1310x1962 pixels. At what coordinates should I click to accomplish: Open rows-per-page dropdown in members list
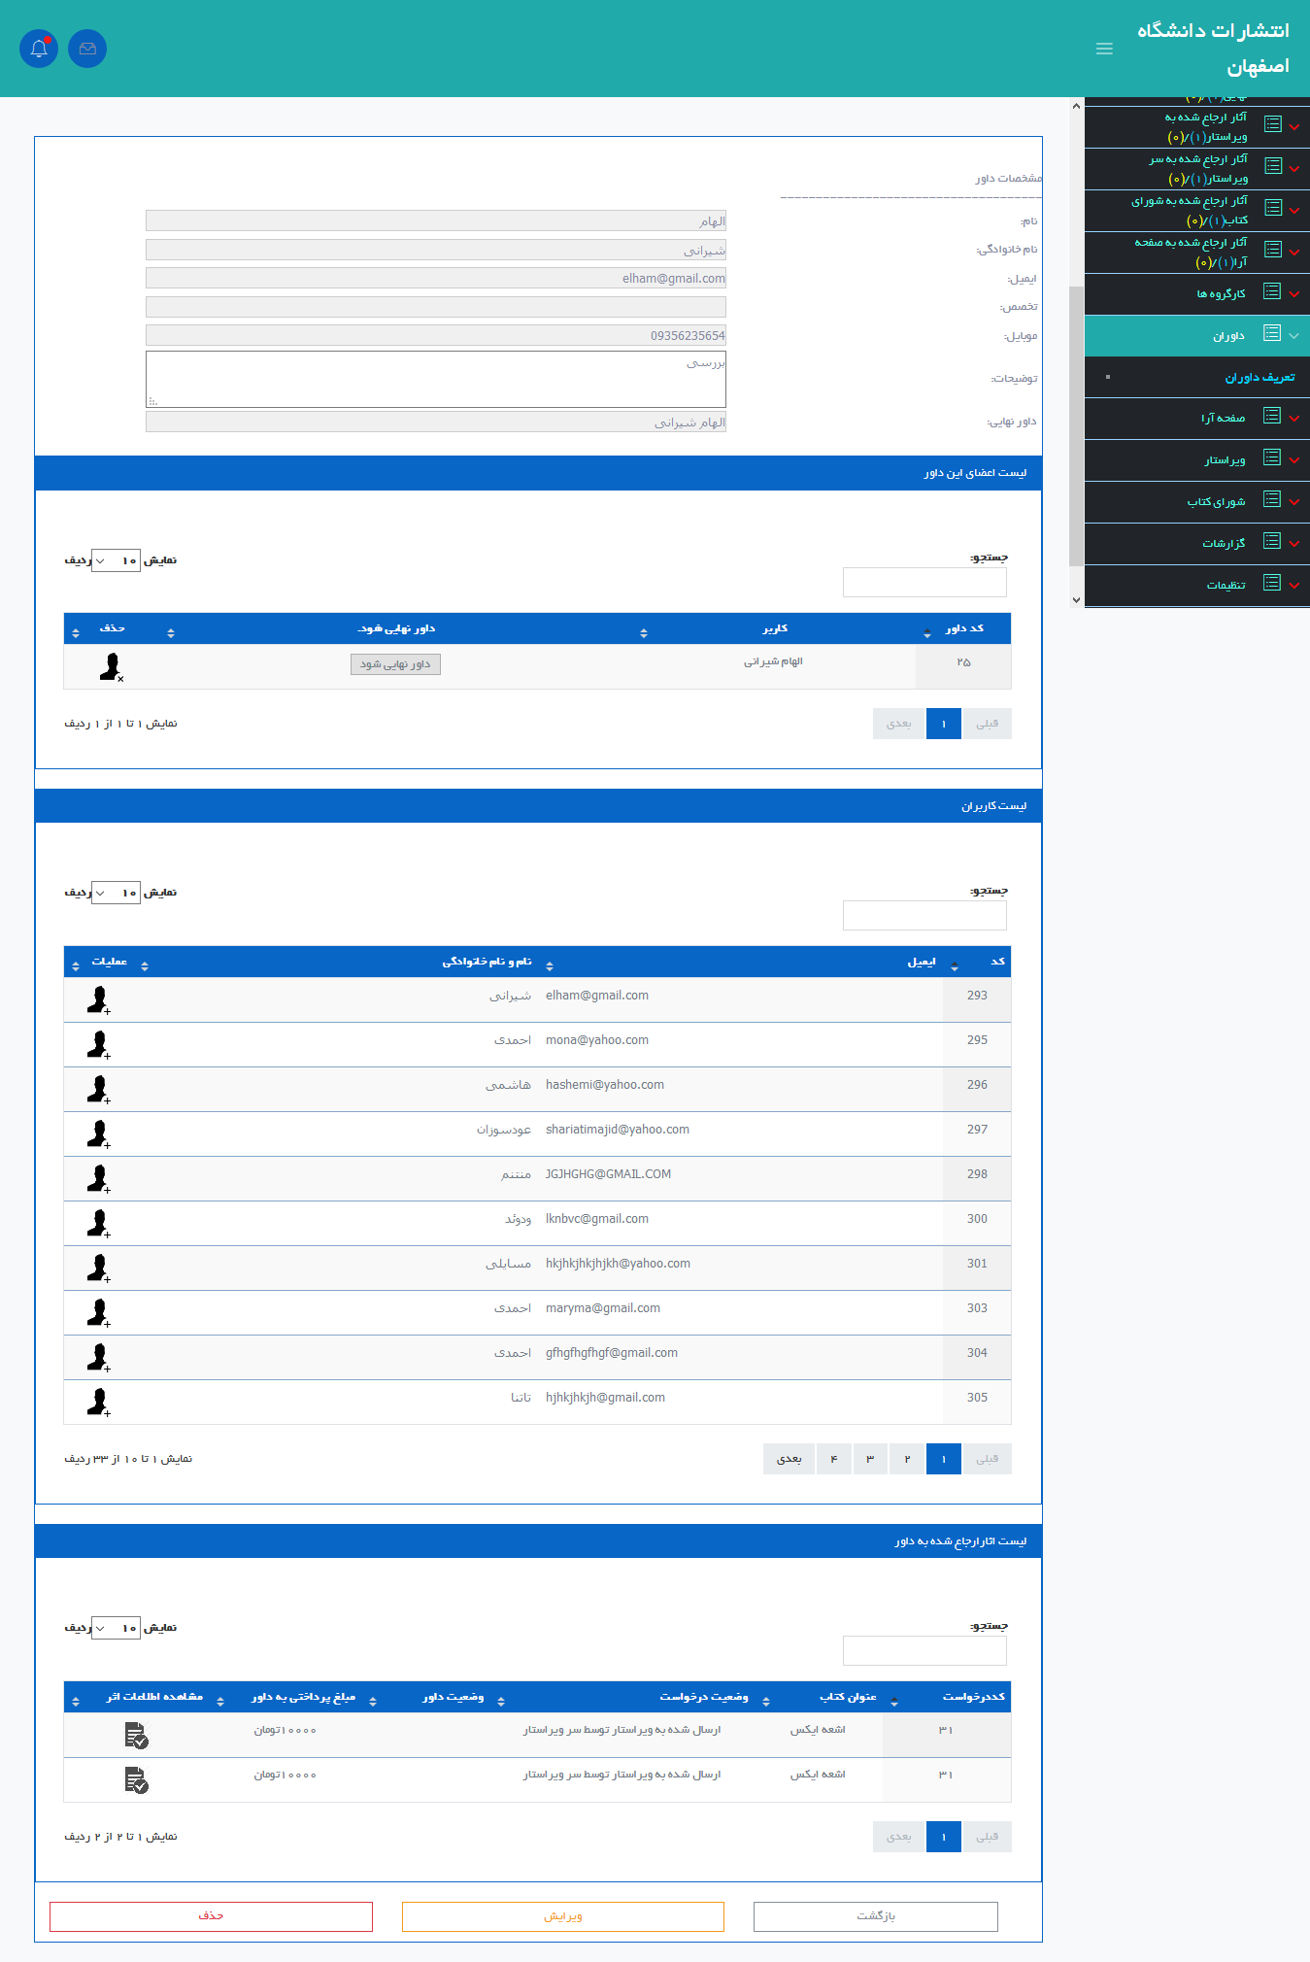point(116,560)
